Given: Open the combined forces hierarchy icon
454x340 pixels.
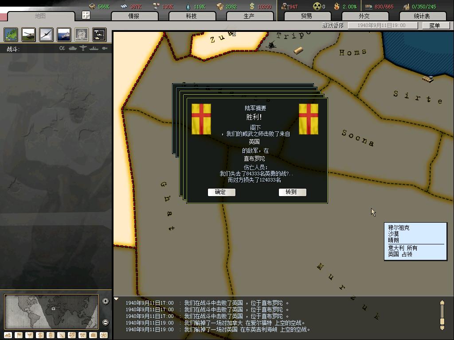Looking at the screenshot, I should coord(99,35).
